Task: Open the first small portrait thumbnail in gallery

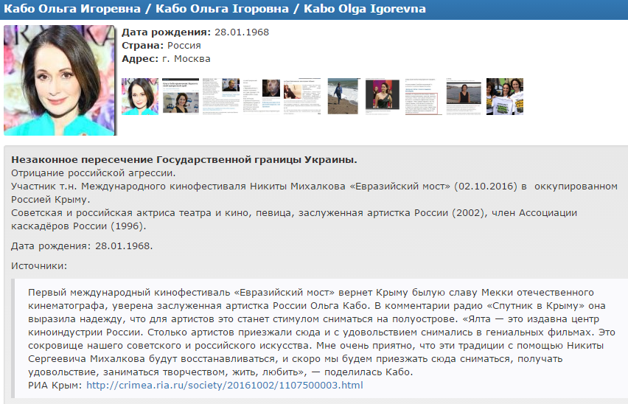Action: [140, 96]
